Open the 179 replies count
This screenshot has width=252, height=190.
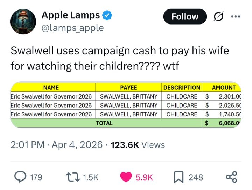click(x=35, y=177)
